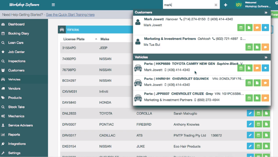Create document for Nissan Juke row
The height and width of the screenshot is (157, 278).
[x=266, y=146]
